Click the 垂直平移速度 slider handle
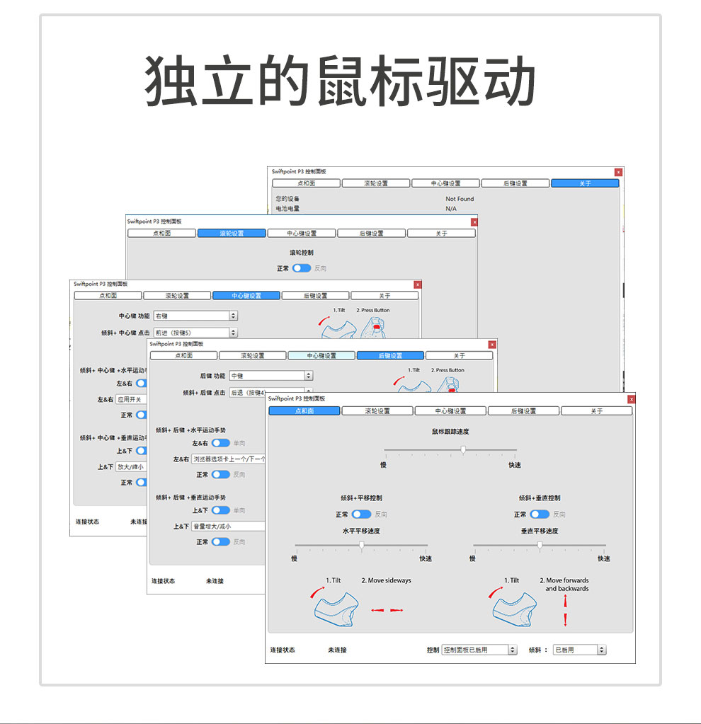The height and width of the screenshot is (724, 701). click(x=540, y=546)
